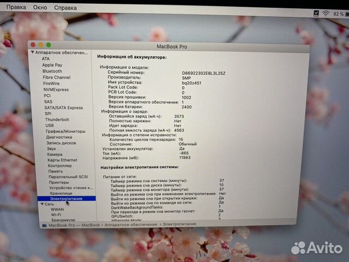This screenshot has height=262, width=349.
Task: Click remaining charge value 3573
Action: click(x=179, y=116)
